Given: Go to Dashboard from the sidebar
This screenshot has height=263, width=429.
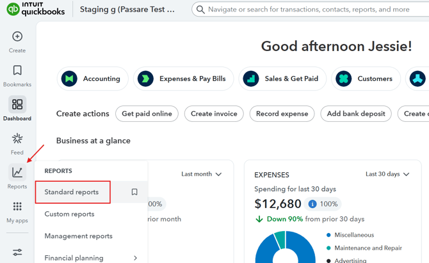Looking at the screenshot, I should coord(17,105).
